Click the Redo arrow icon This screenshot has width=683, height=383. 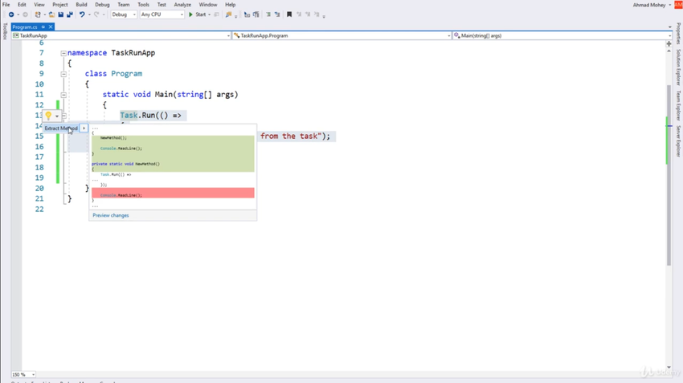pos(96,14)
